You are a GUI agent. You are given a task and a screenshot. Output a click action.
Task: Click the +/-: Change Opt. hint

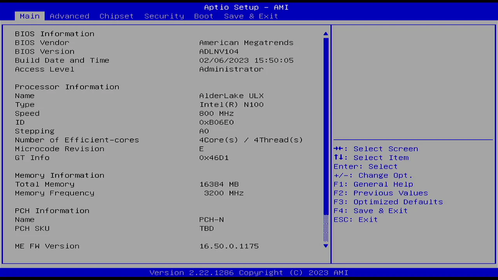[x=373, y=175]
